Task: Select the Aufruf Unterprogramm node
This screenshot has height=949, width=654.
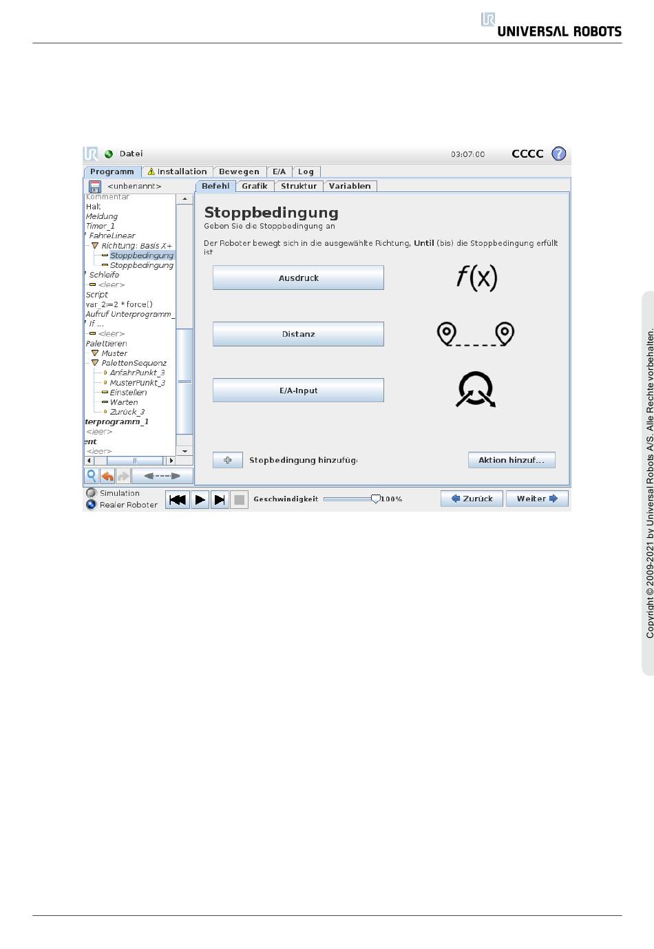Action: (x=129, y=314)
